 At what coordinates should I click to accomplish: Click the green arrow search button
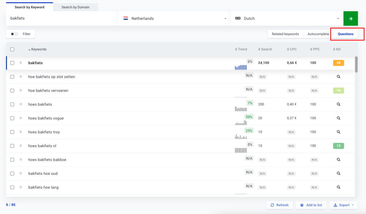point(350,19)
